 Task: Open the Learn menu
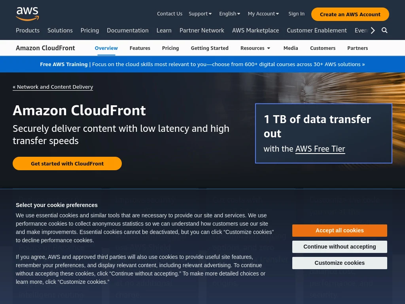164,30
